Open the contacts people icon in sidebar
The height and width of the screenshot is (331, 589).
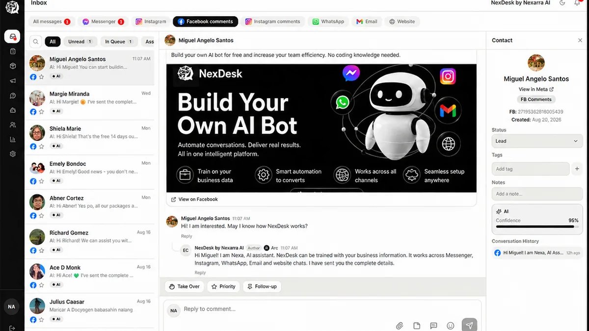click(x=13, y=125)
